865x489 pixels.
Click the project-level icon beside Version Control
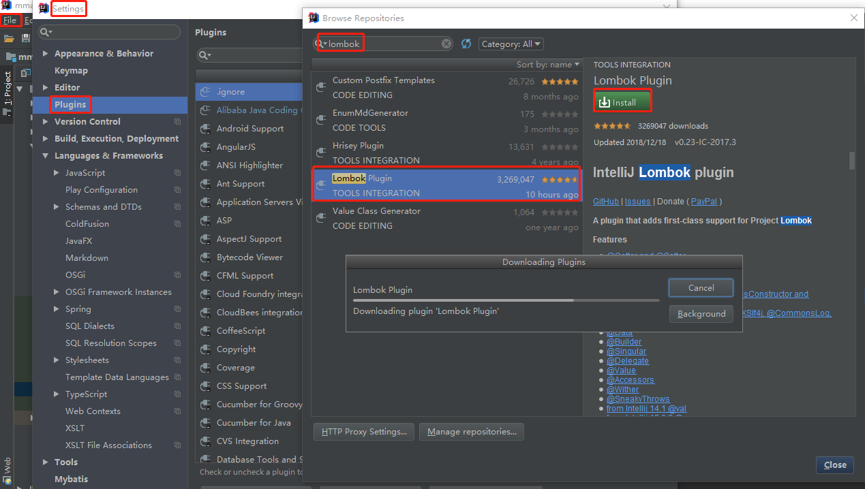pyautogui.click(x=178, y=122)
